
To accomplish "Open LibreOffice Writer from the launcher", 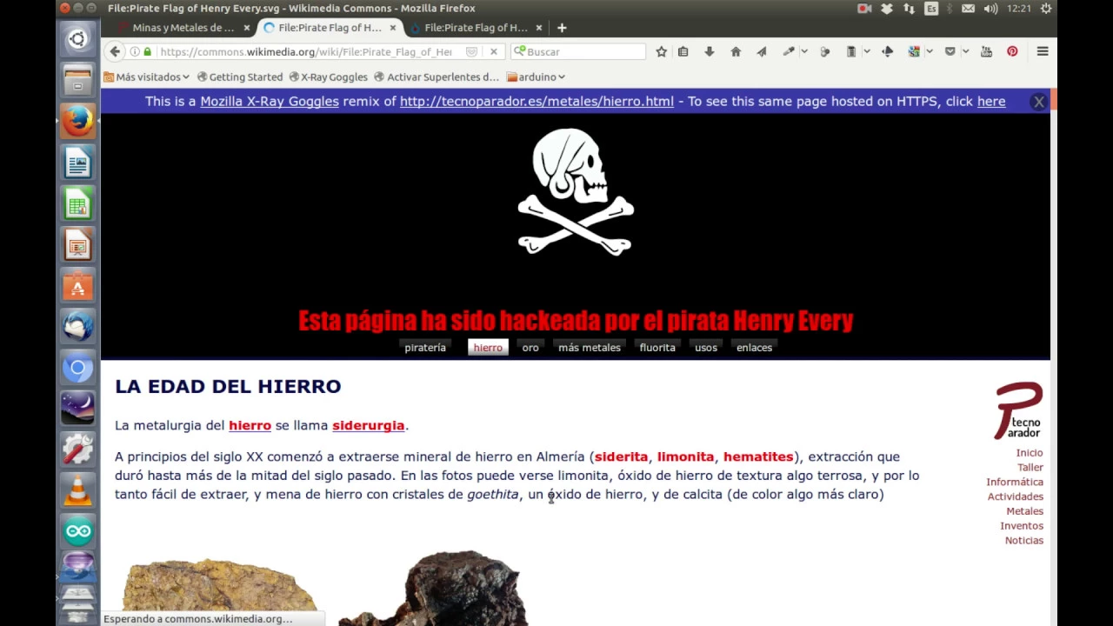I will 77,163.
